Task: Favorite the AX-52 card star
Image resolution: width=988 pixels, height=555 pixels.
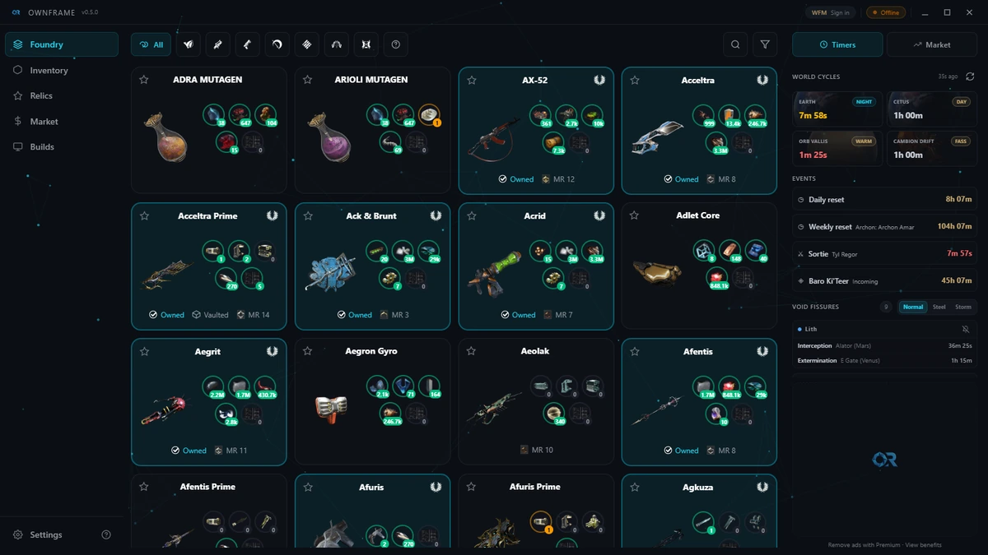Action: [472, 80]
